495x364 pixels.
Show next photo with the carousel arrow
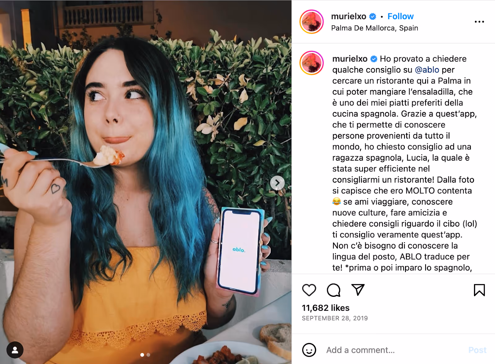[277, 183]
